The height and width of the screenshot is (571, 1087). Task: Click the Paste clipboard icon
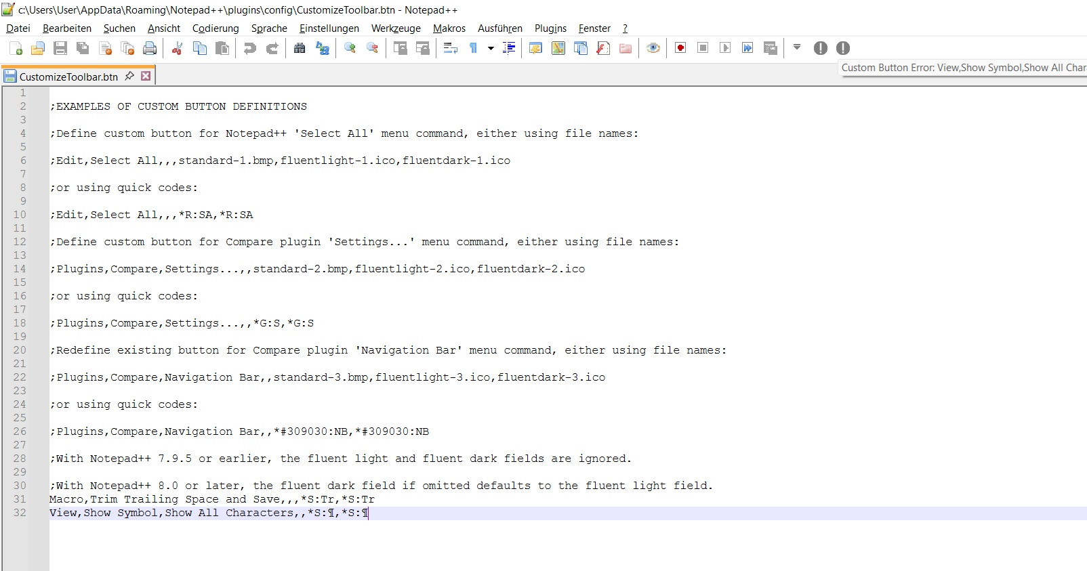(x=222, y=48)
